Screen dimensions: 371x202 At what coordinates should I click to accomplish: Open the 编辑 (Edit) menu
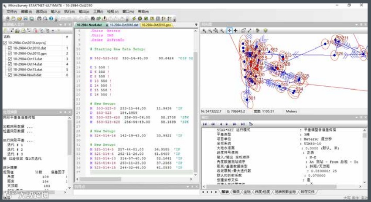coord(26,12)
